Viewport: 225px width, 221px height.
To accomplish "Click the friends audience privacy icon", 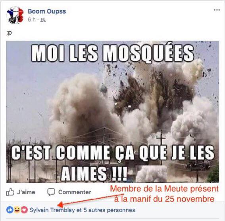I will [x=43, y=20].
